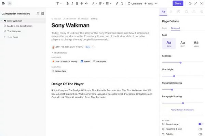Click the Sony Walkman page title
Screen dimensions: 205x136
[70, 25]
